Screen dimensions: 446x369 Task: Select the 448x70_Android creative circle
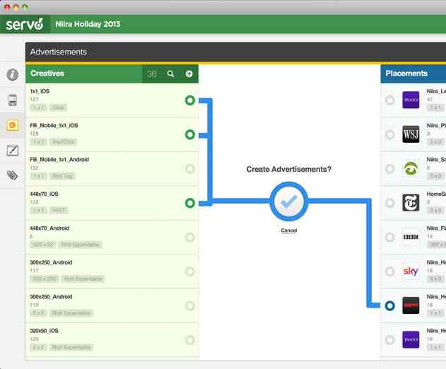(190, 237)
